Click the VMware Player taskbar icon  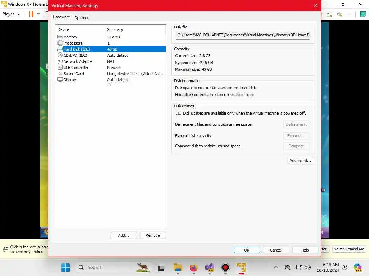pos(241,267)
